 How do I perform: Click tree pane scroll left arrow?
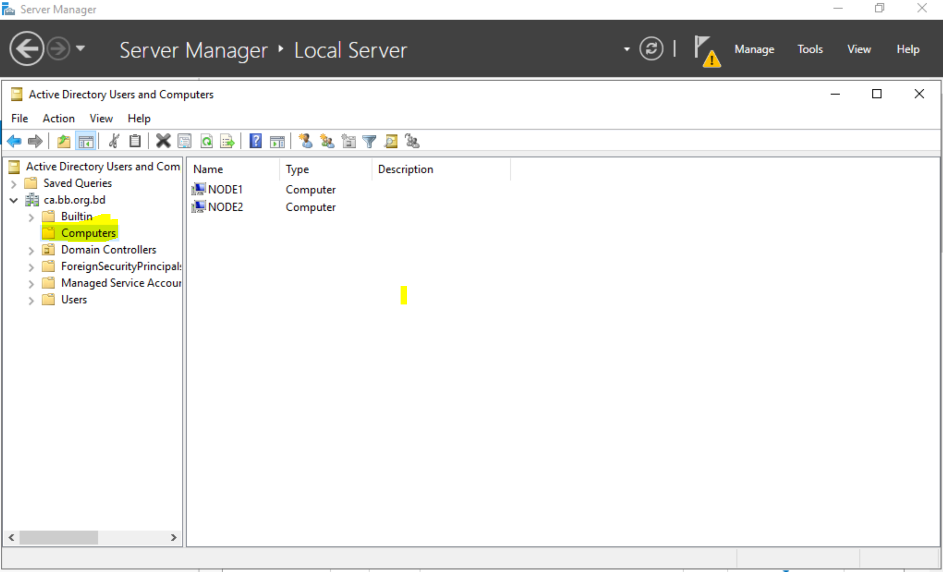tap(11, 537)
